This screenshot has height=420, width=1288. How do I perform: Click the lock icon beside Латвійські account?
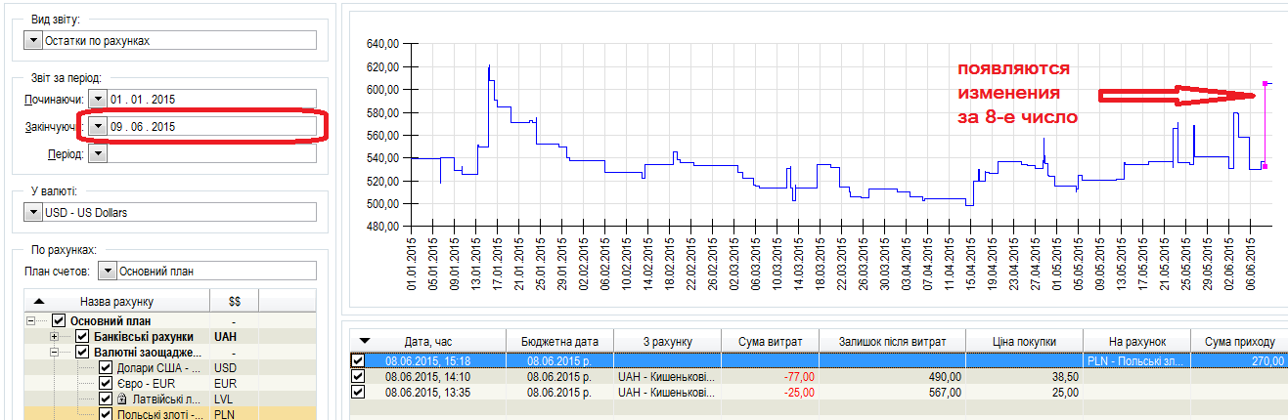[x=122, y=399]
